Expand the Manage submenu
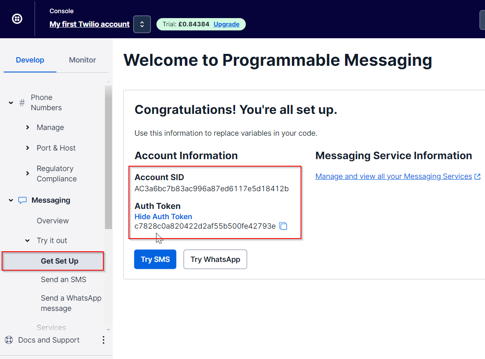485x359 pixels. (28, 127)
